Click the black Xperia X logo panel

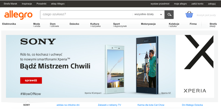[x=195, y=66]
